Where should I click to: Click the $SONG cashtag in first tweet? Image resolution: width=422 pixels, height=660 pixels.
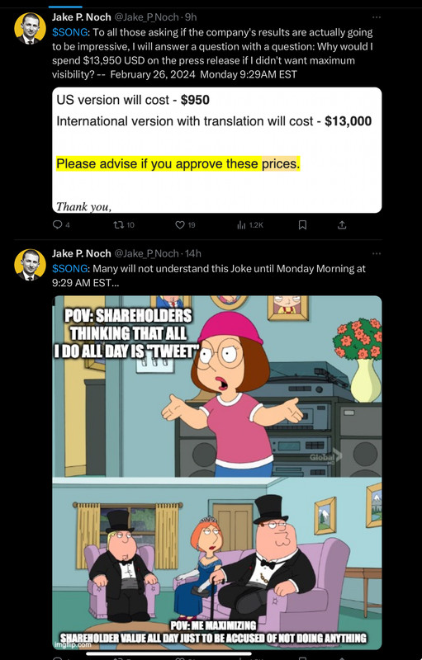[x=70, y=32]
